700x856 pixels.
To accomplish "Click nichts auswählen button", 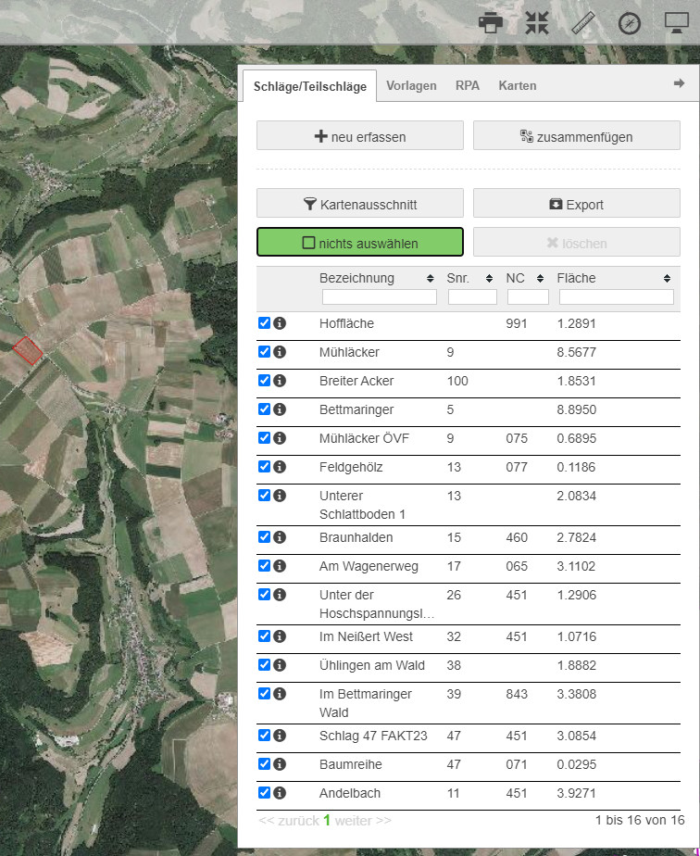I will 360,242.
